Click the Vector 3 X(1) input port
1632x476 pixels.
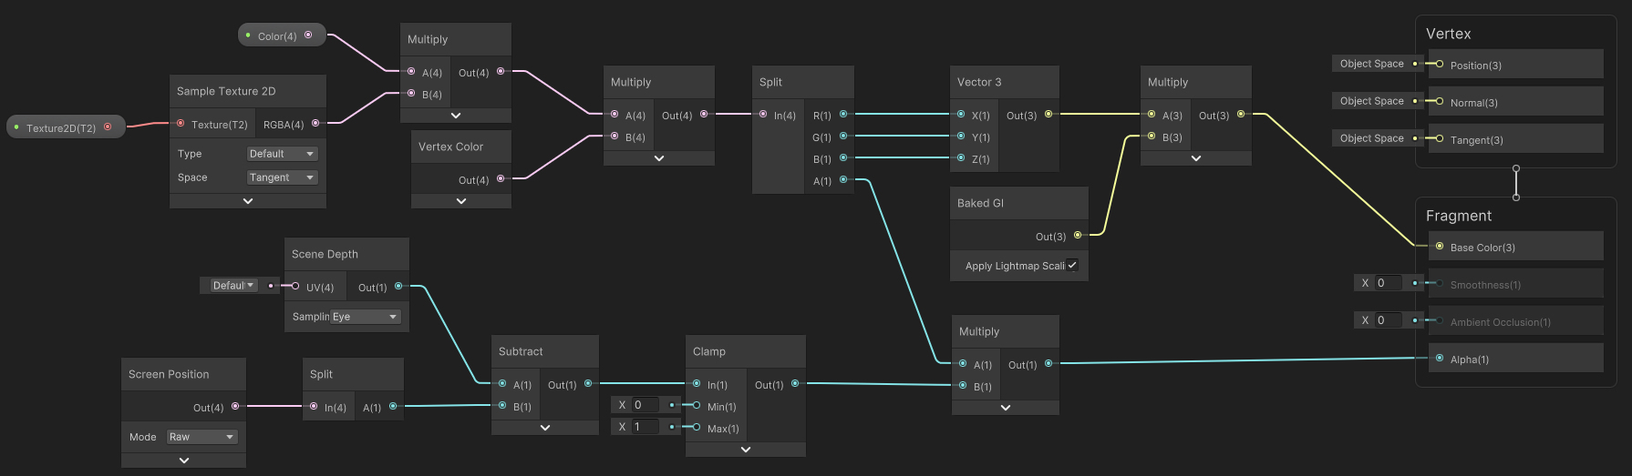tap(961, 115)
